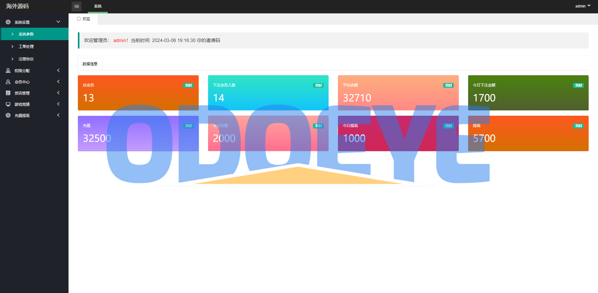This screenshot has width=598, height=293.
Task: Click the 权限分配 user icon
Action: click(8, 71)
